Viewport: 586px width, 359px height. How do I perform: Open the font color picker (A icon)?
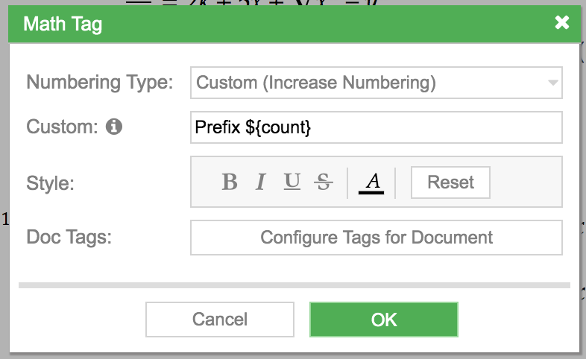[x=371, y=183]
